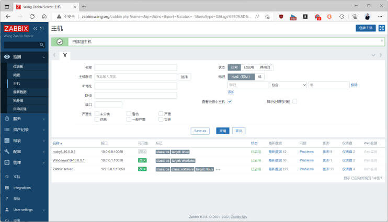The width and height of the screenshot is (388, 222).
Task: Toggle the show hosts in maintenance checkbox
Action: pos(230,101)
